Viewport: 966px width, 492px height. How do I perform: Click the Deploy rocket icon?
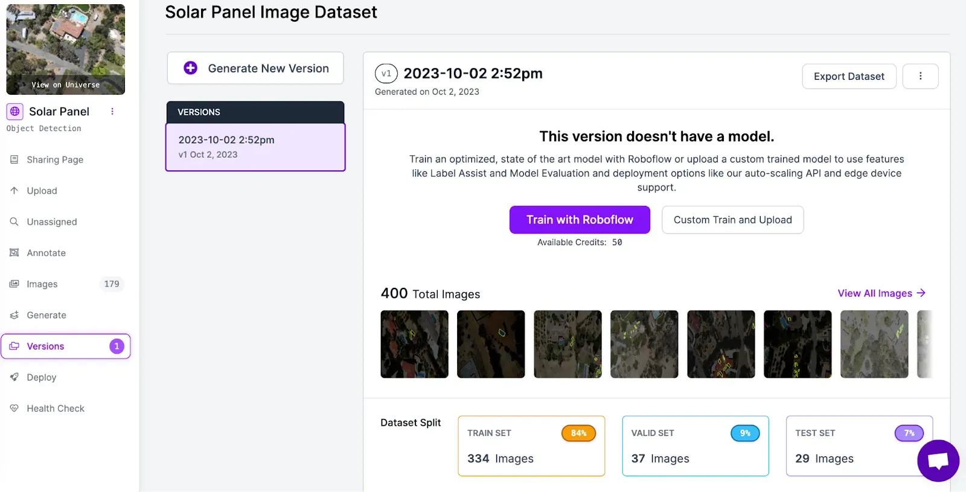coord(14,377)
